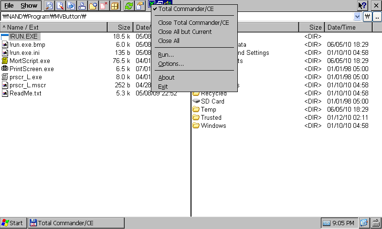Select the SD Card entry name

[212, 101]
